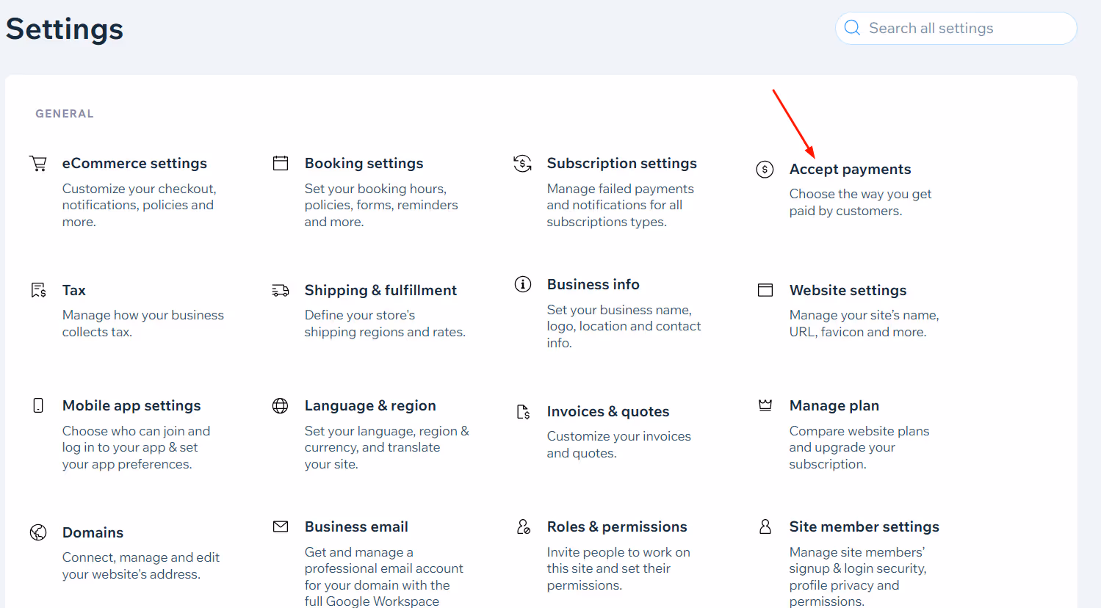Click the Website settings window icon
1101x608 pixels.
(x=765, y=290)
